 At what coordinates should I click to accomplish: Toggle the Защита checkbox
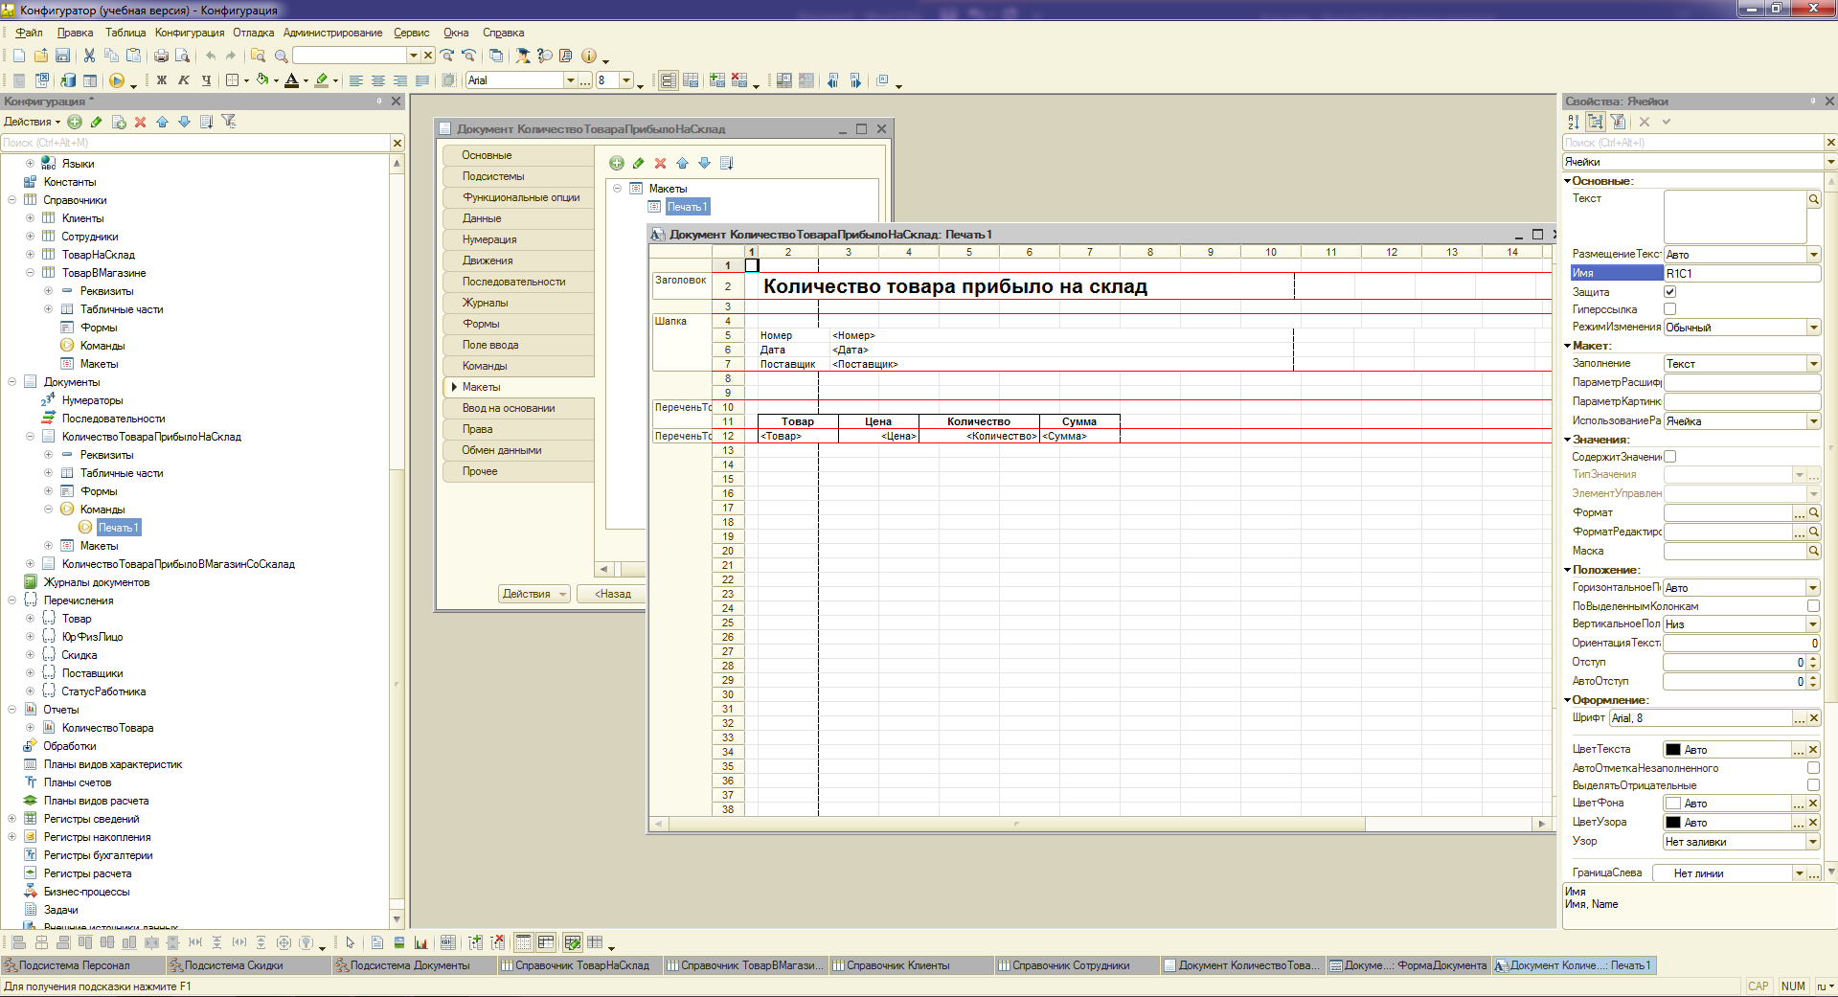pyautogui.click(x=1670, y=291)
